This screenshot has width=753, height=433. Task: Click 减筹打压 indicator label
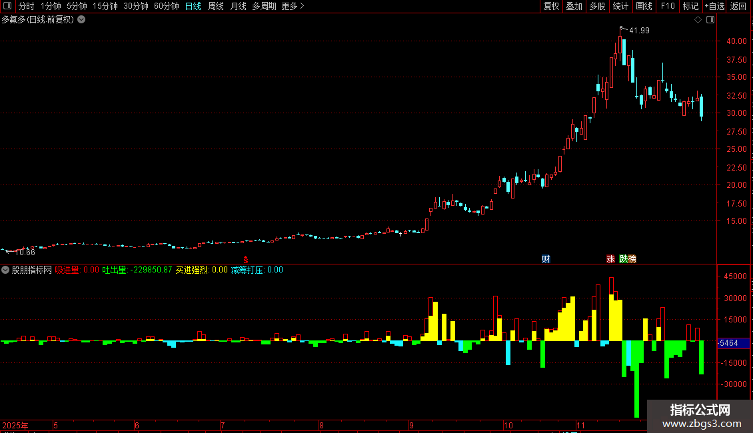[257, 270]
